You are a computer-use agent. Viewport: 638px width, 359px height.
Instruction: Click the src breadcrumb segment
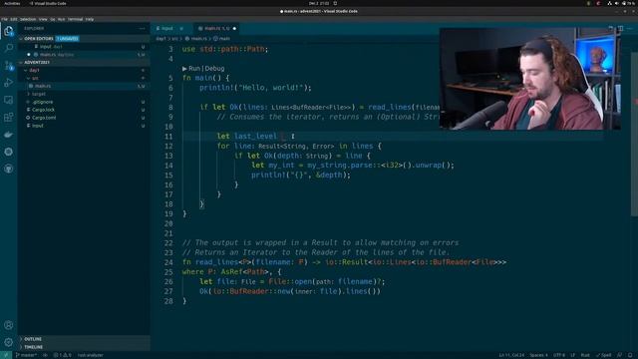(174, 39)
